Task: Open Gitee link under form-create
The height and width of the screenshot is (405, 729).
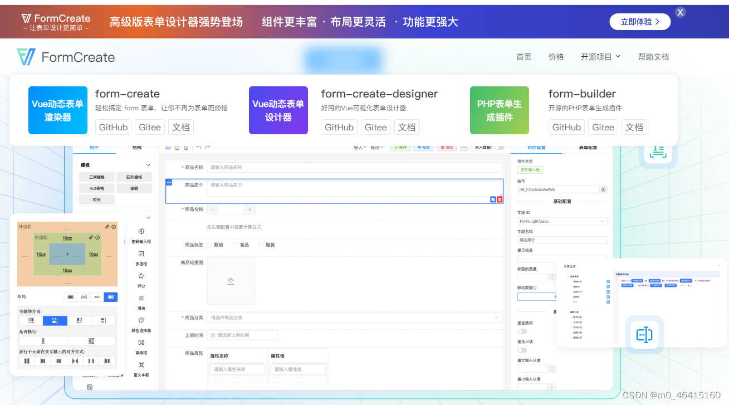Action: 150,127
